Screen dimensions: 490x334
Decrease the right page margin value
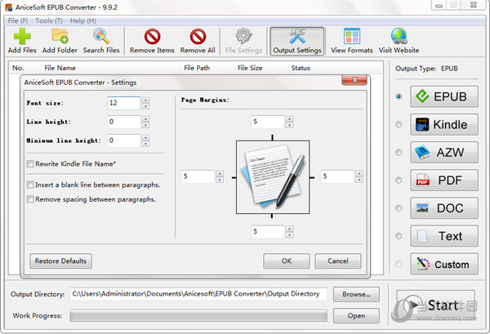point(359,180)
